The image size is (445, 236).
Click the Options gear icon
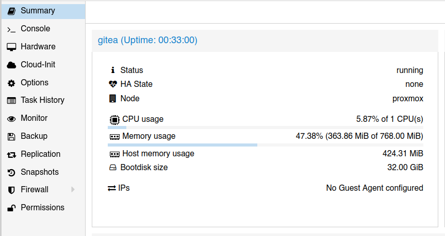click(11, 83)
